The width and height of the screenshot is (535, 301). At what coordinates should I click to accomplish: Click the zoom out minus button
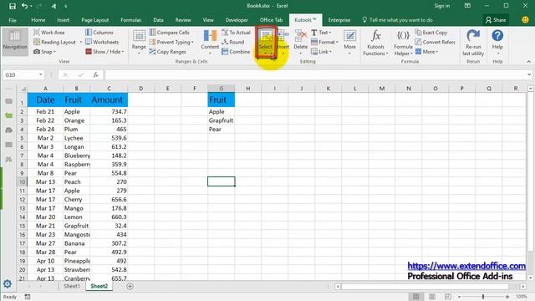click(x=459, y=297)
